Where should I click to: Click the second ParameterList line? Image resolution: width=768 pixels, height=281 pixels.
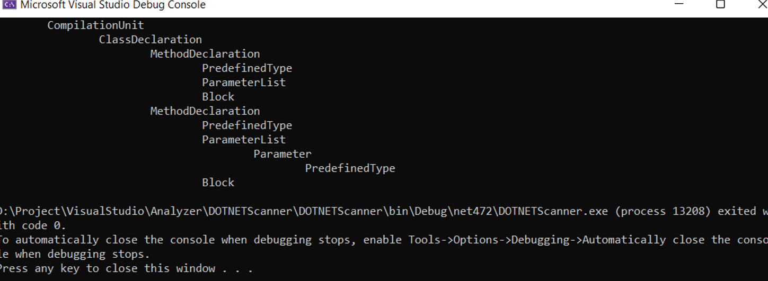point(243,140)
